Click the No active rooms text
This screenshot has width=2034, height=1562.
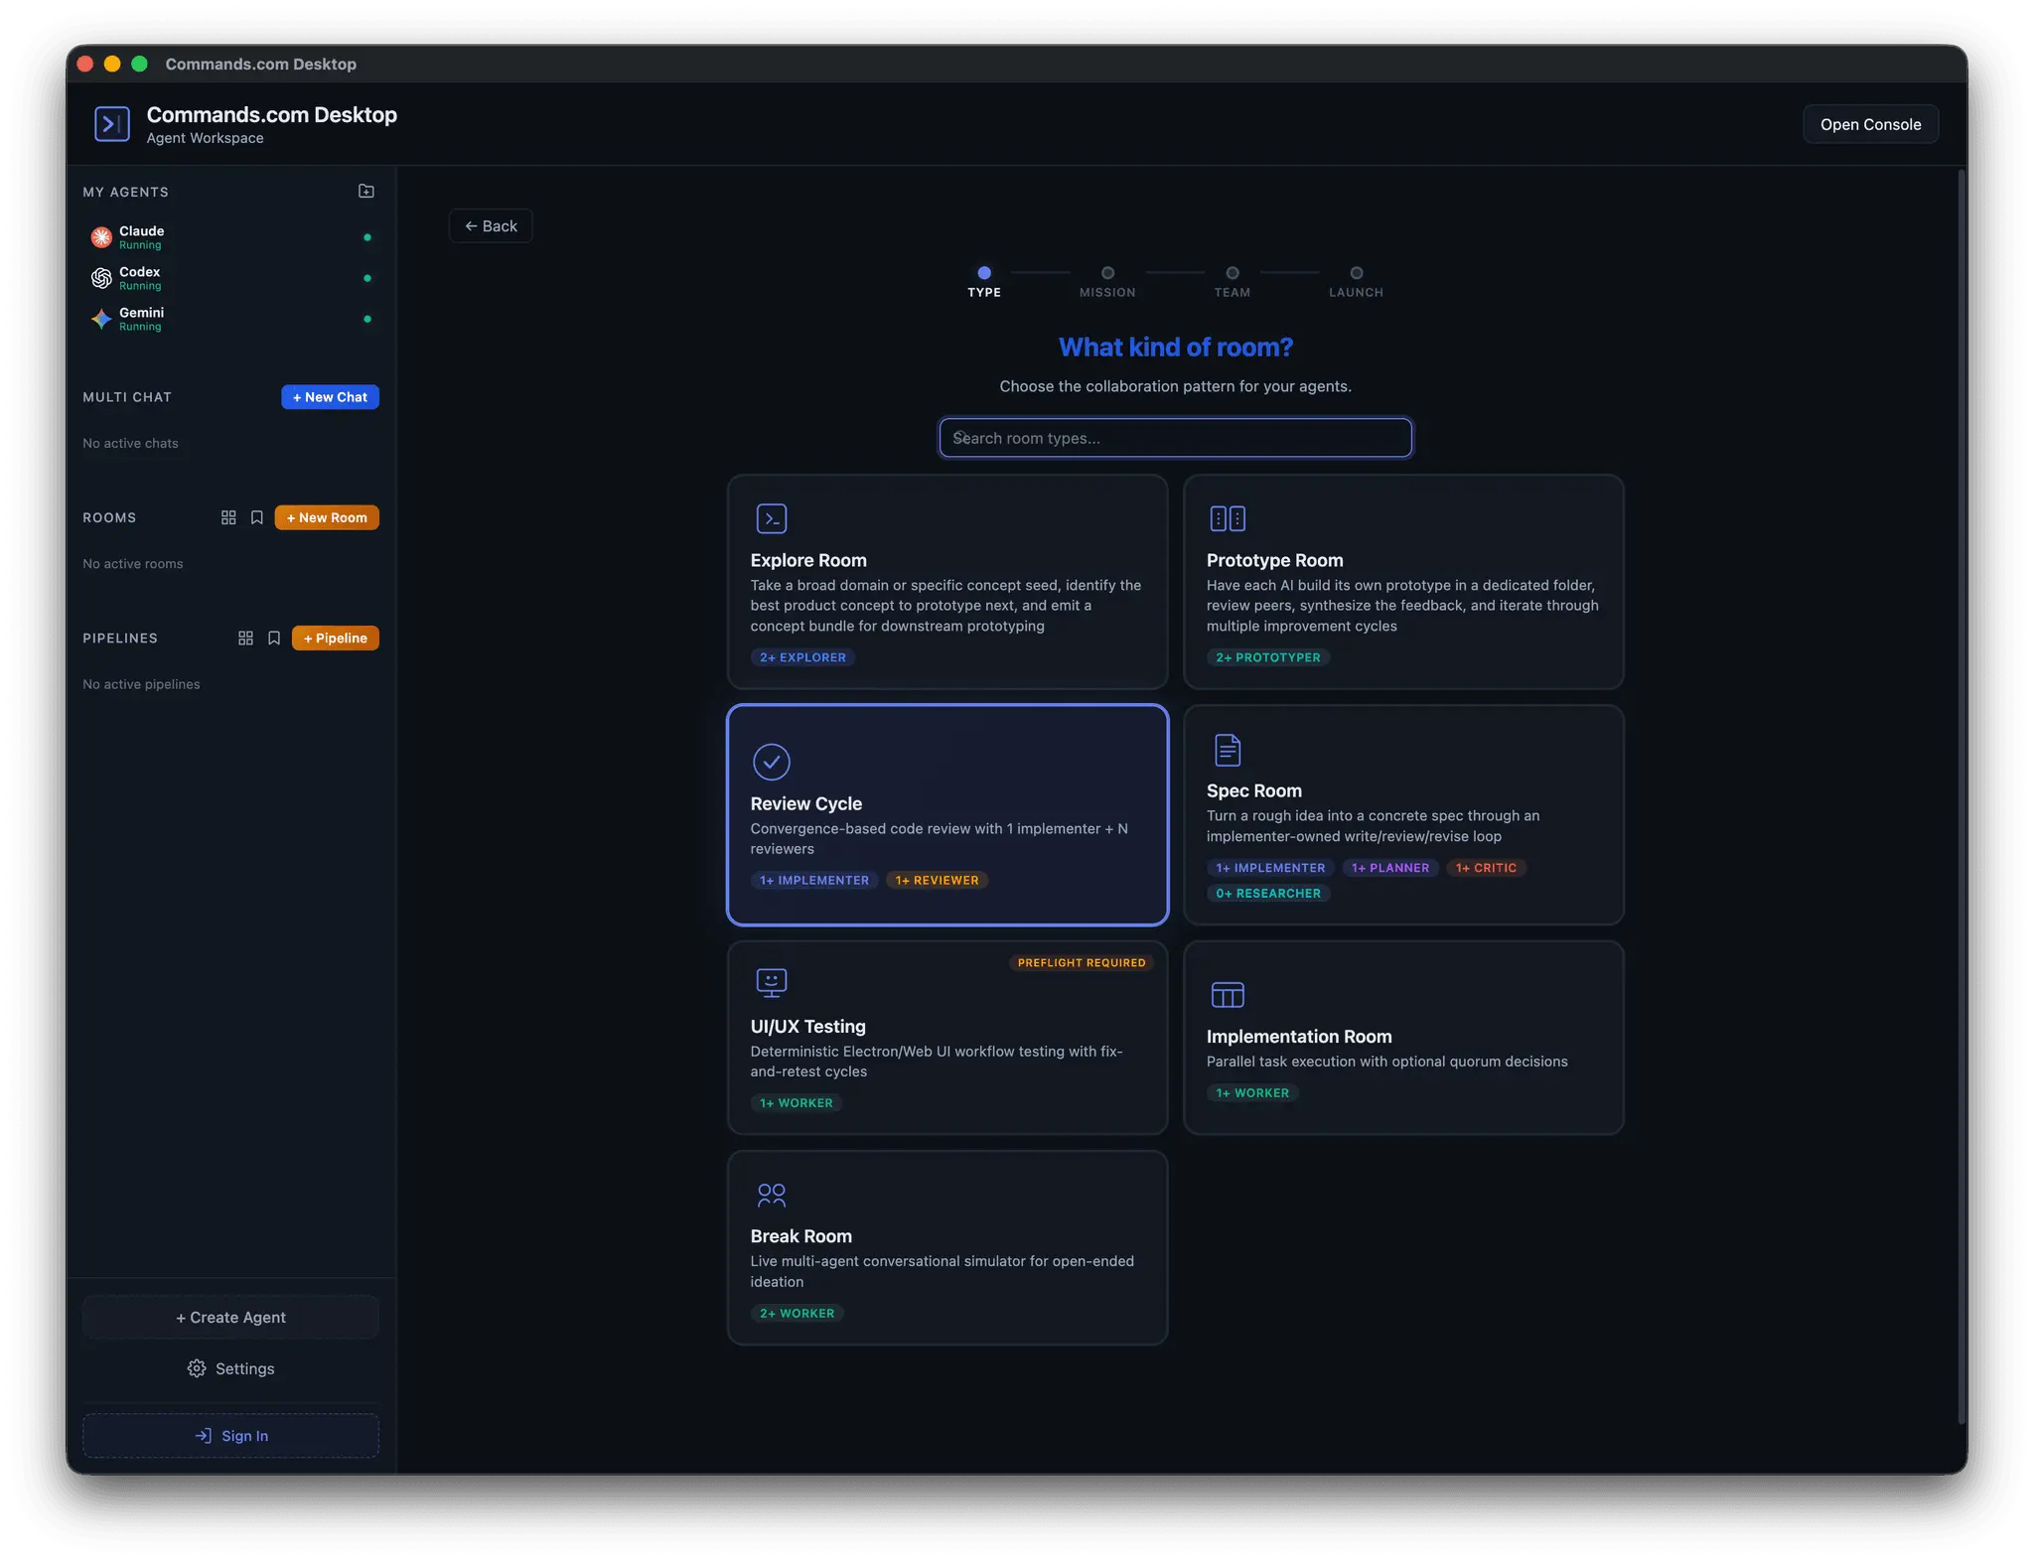coord(132,563)
